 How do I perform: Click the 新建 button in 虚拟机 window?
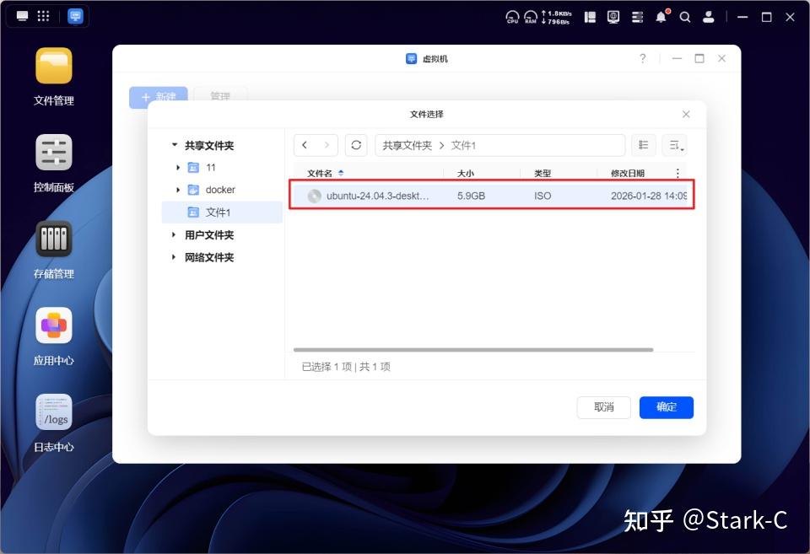point(158,97)
